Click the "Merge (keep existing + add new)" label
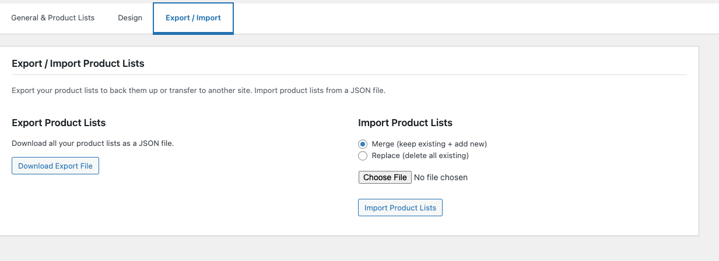The width and height of the screenshot is (719, 261). (429, 144)
